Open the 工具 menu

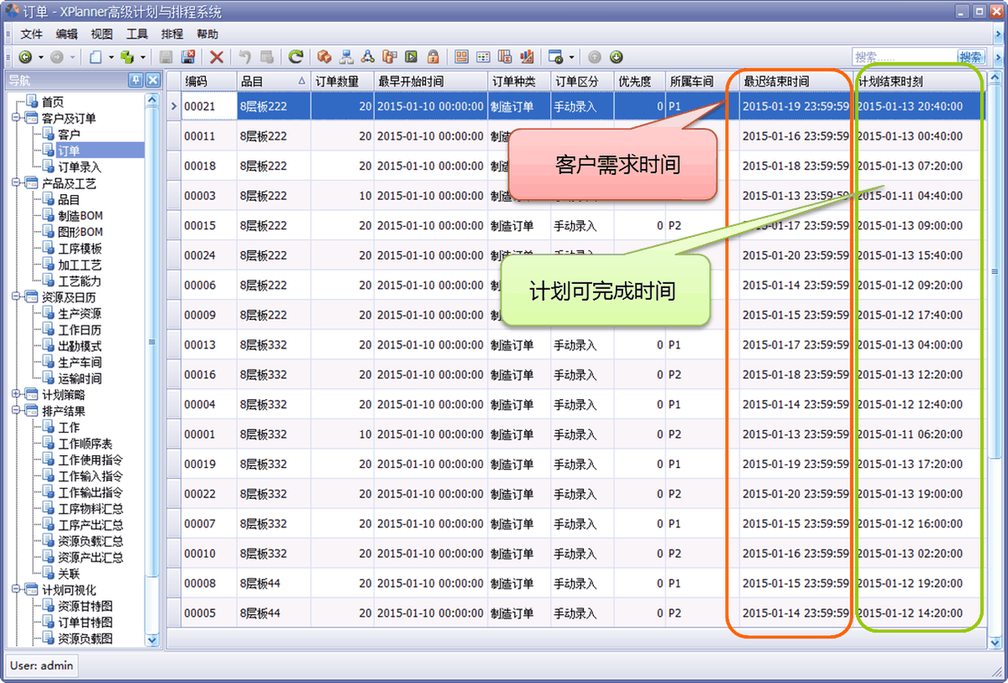pyautogui.click(x=137, y=34)
